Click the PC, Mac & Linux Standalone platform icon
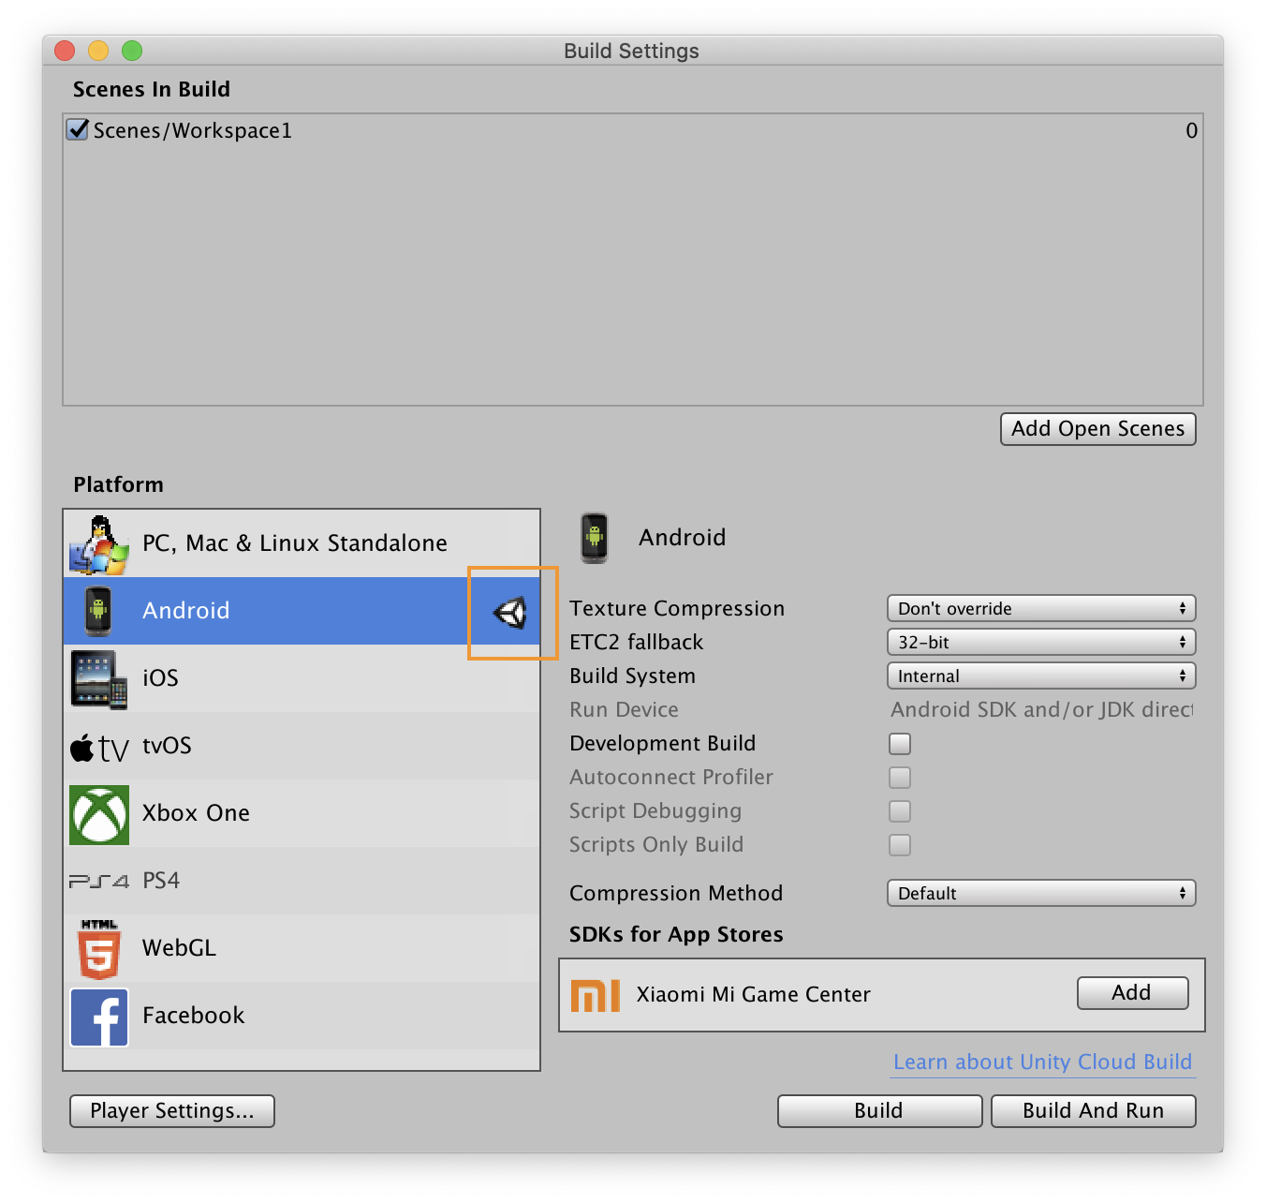Image resolution: width=1266 pixels, height=1203 pixels. 98,544
